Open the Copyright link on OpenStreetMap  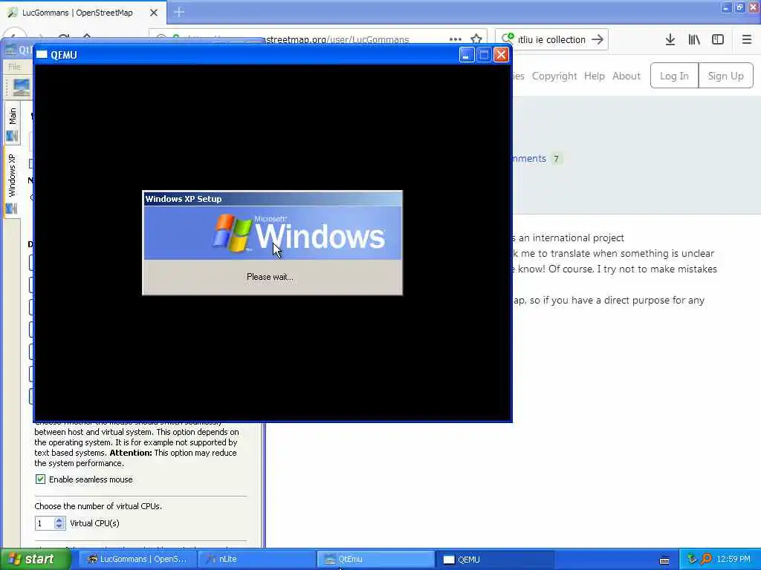554,76
